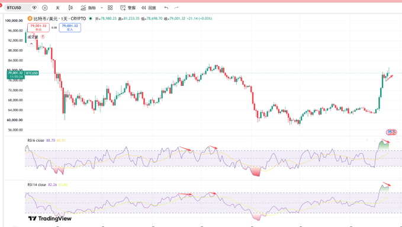
Task: Select the RSI 14 close indicator label
Action: click(x=37, y=185)
